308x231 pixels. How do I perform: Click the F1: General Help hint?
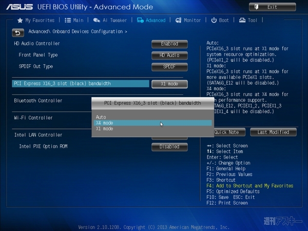tap(226, 169)
